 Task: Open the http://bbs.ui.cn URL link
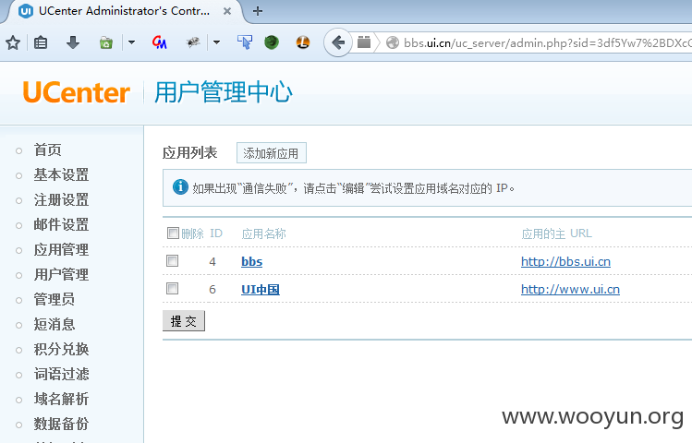[x=565, y=261]
